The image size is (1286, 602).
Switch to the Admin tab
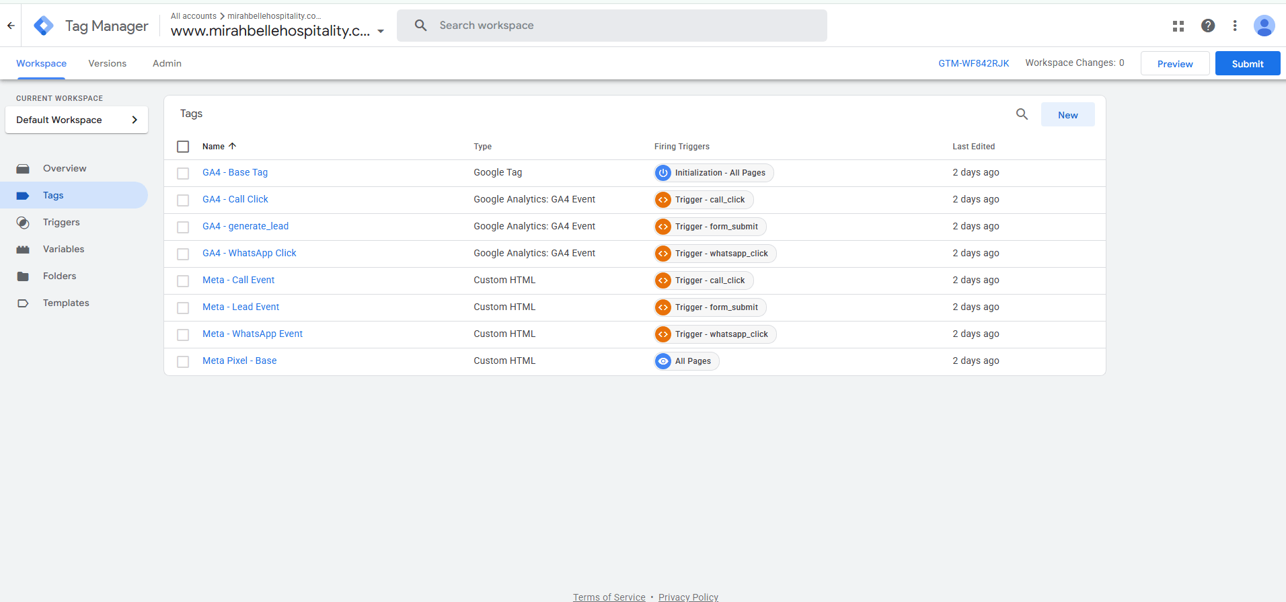point(167,63)
